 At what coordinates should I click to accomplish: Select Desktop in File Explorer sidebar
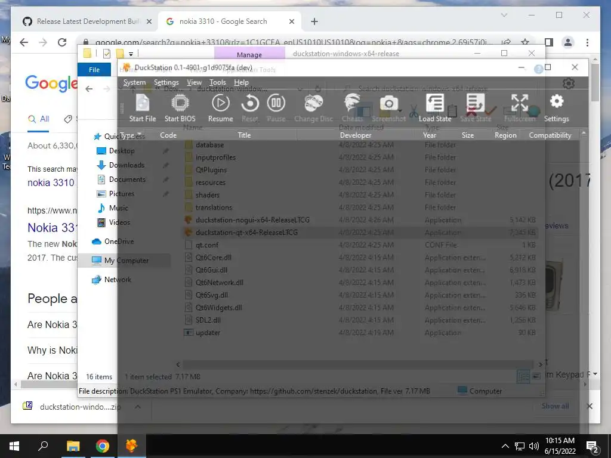point(122,151)
